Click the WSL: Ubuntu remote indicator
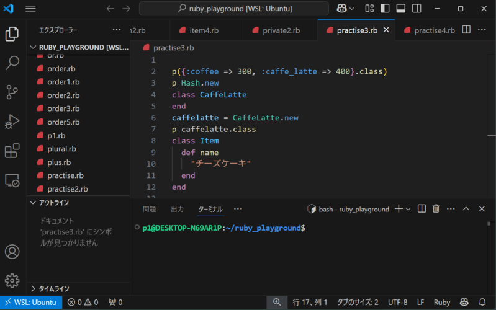Screen dimensions: 496x310 31,303
